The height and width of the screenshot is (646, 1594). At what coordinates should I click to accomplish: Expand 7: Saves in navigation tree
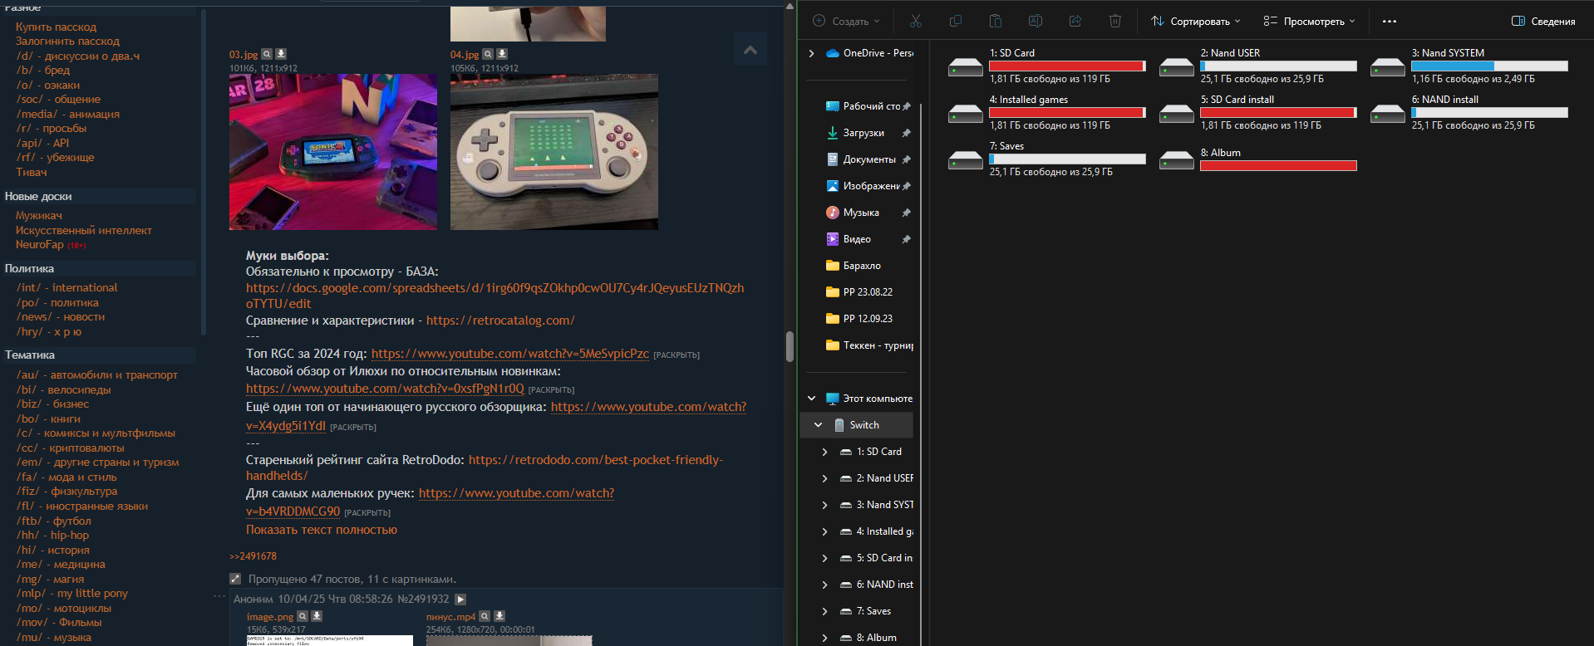pos(824,611)
